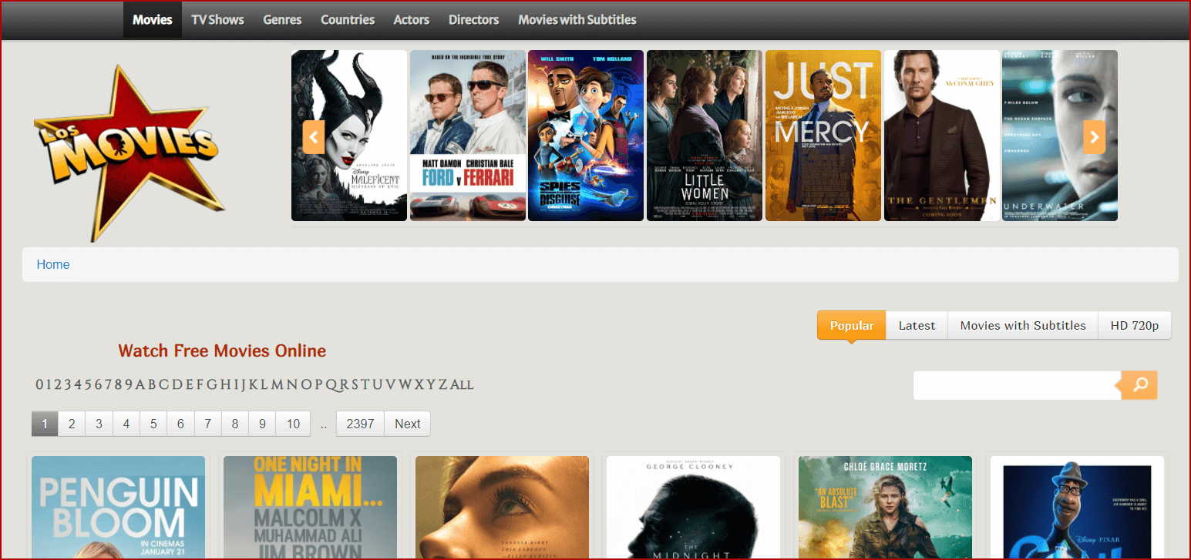Open The Gentlemen poster

pos(942,136)
